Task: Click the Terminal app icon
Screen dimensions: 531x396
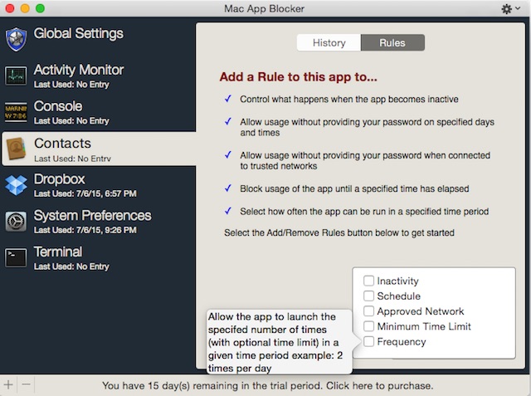Action: 17,258
